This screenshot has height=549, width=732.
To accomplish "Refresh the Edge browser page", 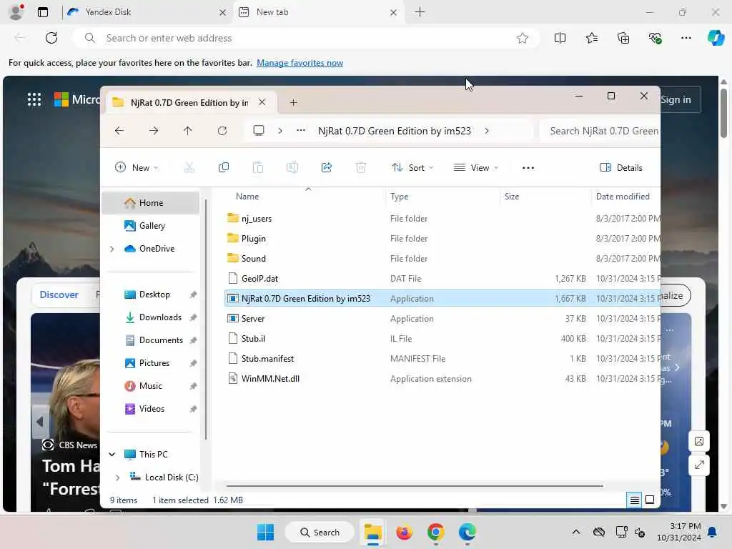I will click(x=51, y=38).
